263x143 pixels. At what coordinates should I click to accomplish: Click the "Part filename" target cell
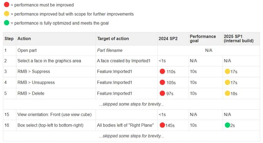[x=110, y=51]
